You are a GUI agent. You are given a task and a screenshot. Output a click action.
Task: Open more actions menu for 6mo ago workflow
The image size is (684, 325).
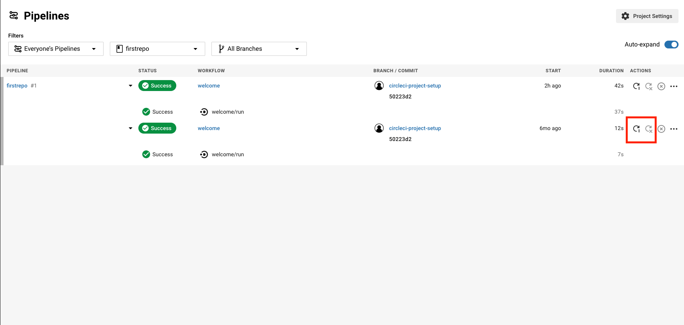click(x=673, y=129)
